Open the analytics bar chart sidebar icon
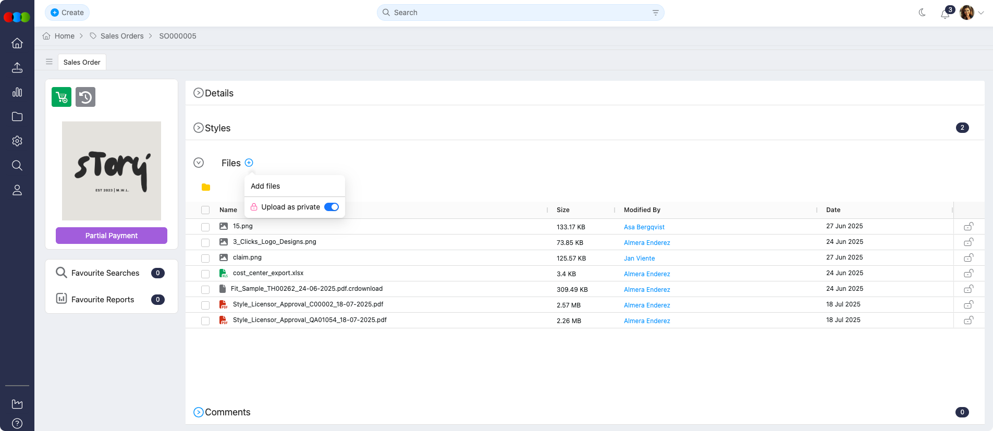 click(17, 92)
